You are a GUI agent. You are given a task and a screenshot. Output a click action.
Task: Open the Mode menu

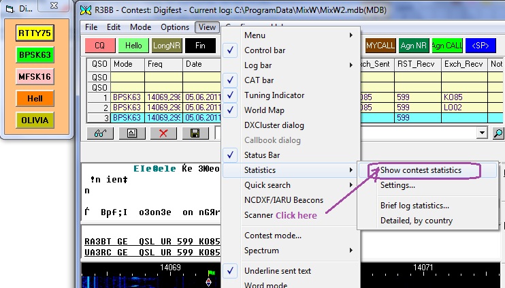coord(141,27)
